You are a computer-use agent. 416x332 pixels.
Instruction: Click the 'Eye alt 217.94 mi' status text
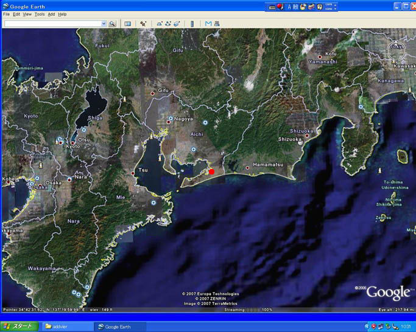point(396,310)
